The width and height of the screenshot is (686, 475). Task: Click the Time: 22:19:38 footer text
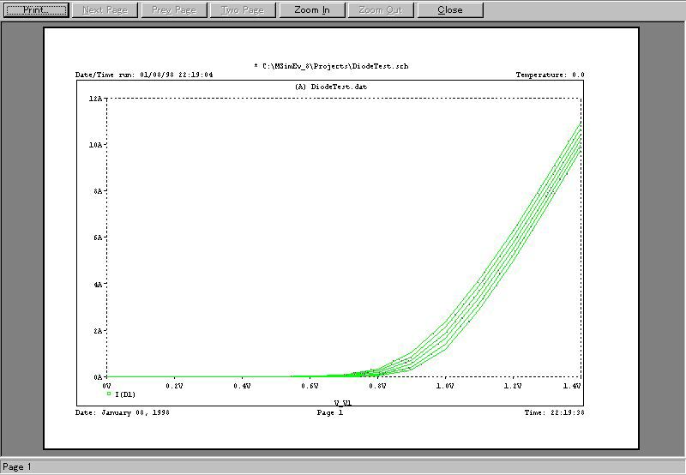click(x=554, y=413)
